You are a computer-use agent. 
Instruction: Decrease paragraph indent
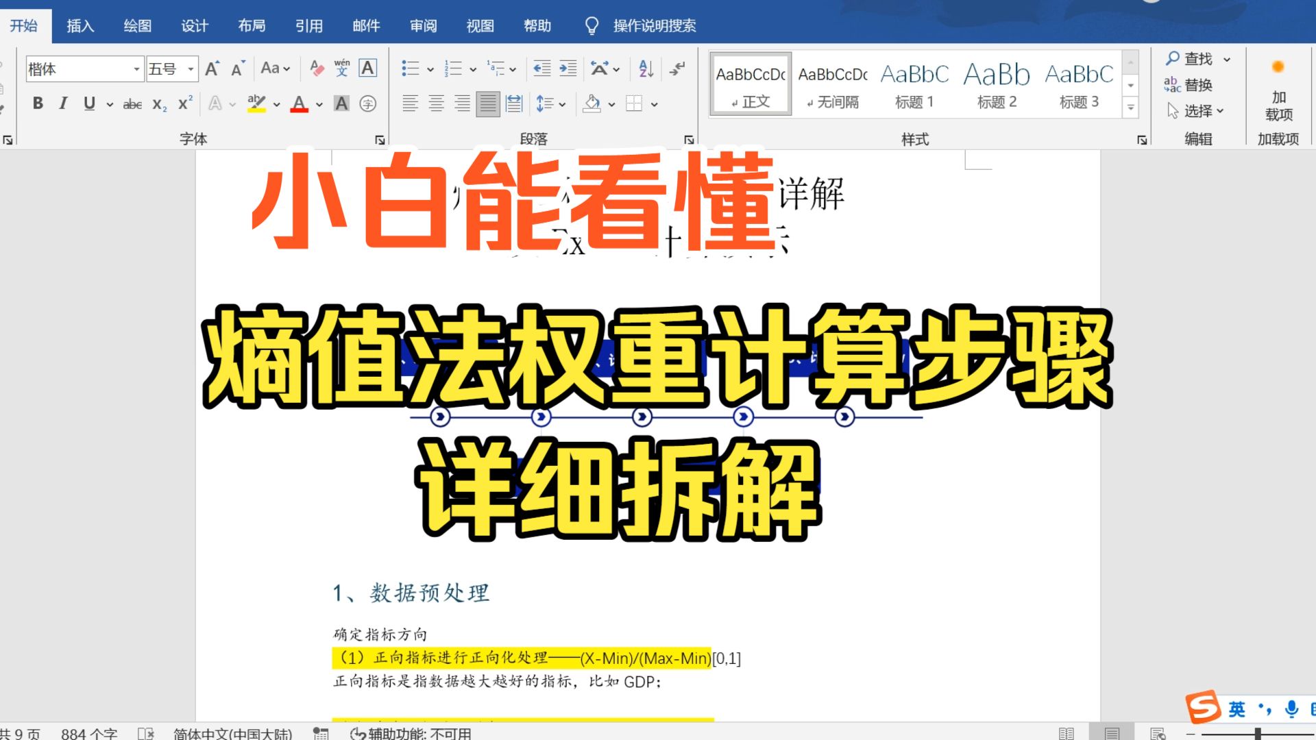[542, 68]
